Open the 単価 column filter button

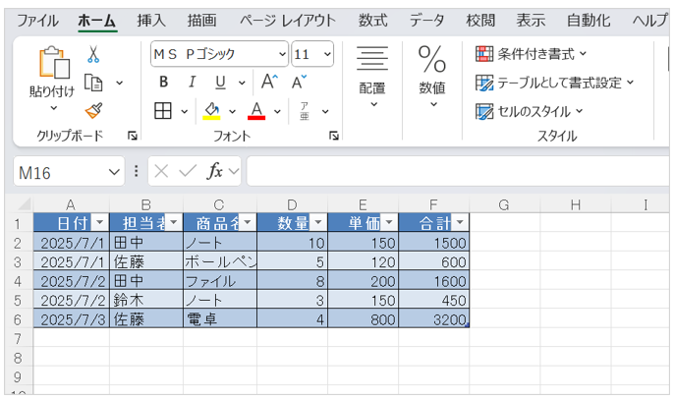(389, 222)
